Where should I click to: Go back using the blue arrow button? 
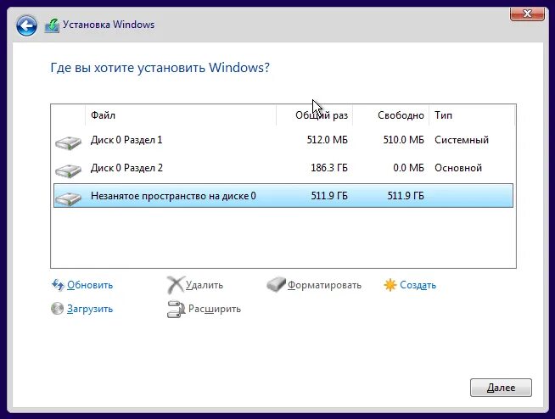point(26,25)
